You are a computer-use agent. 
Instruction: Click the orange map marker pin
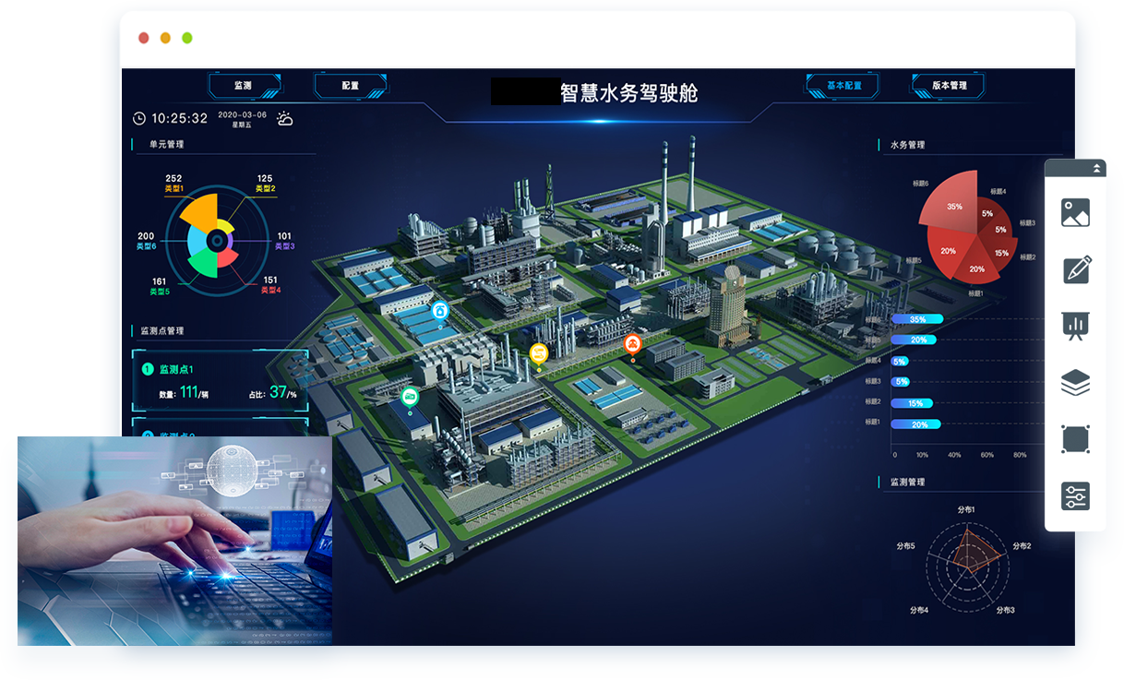pyautogui.click(x=632, y=345)
